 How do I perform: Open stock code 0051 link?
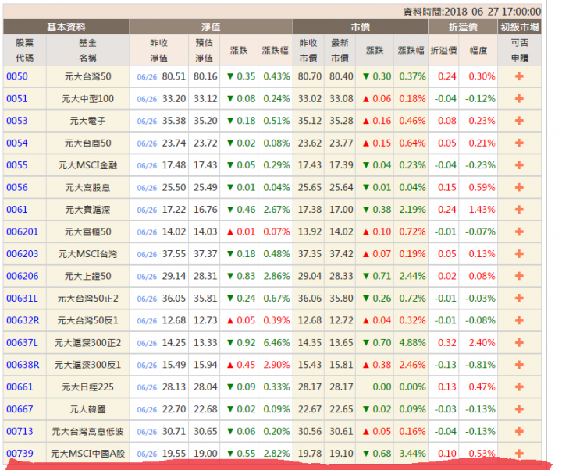tap(17, 98)
